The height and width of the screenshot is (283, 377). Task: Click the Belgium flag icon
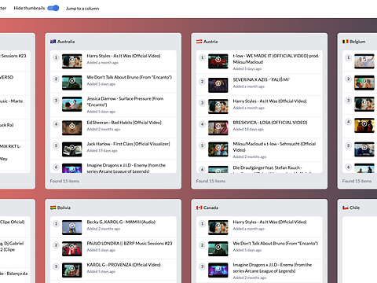click(346, 42)
